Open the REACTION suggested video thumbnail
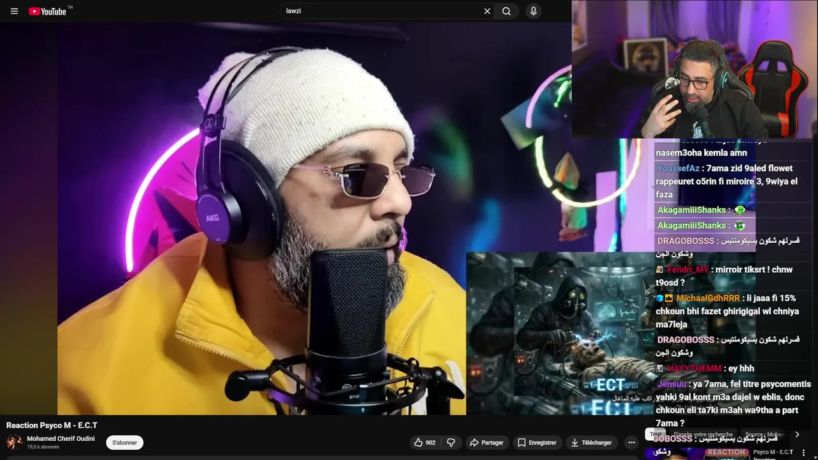This screenshot has width=818, height=460. [x=697, y=454]
